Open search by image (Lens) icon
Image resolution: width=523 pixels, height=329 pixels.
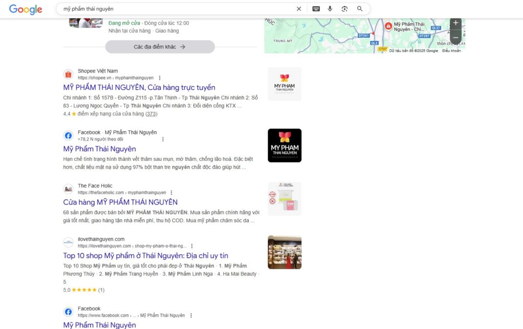[345, 9]
